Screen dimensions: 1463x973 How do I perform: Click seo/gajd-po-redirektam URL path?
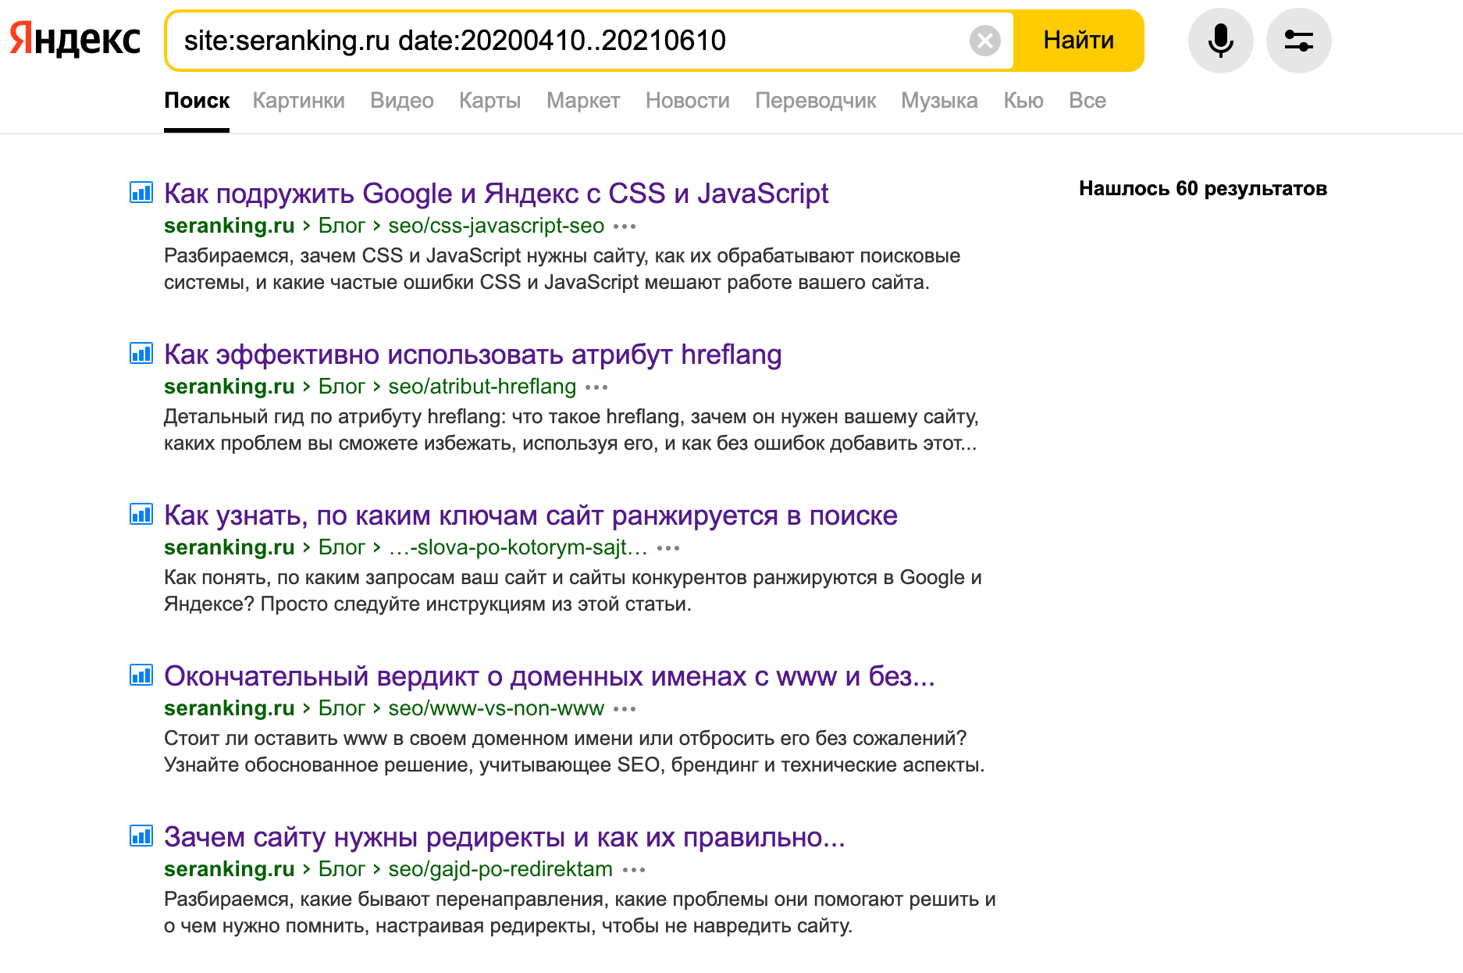pyautogui.click(x=500, y=869)
